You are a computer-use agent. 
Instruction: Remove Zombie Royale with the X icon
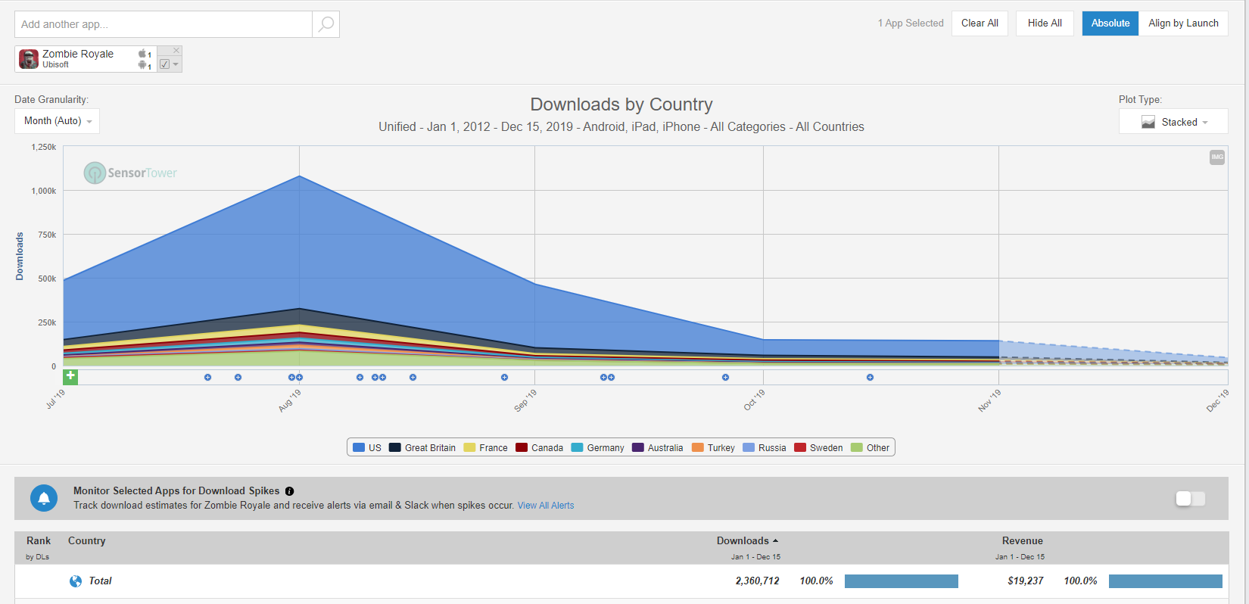176,51
